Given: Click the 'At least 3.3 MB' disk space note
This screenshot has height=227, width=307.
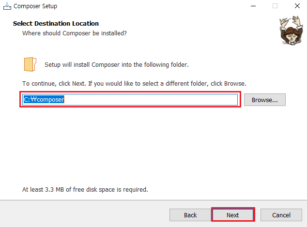Looking at the screenshot, I should tap(85, 189).
